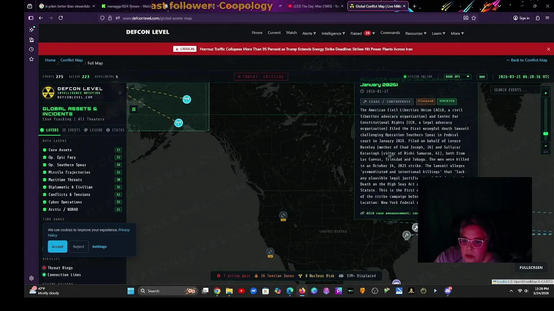Expand the Intelligence dropdown menu
The width and height of the screenshot is (554, 311).
(x=333, y=33)
